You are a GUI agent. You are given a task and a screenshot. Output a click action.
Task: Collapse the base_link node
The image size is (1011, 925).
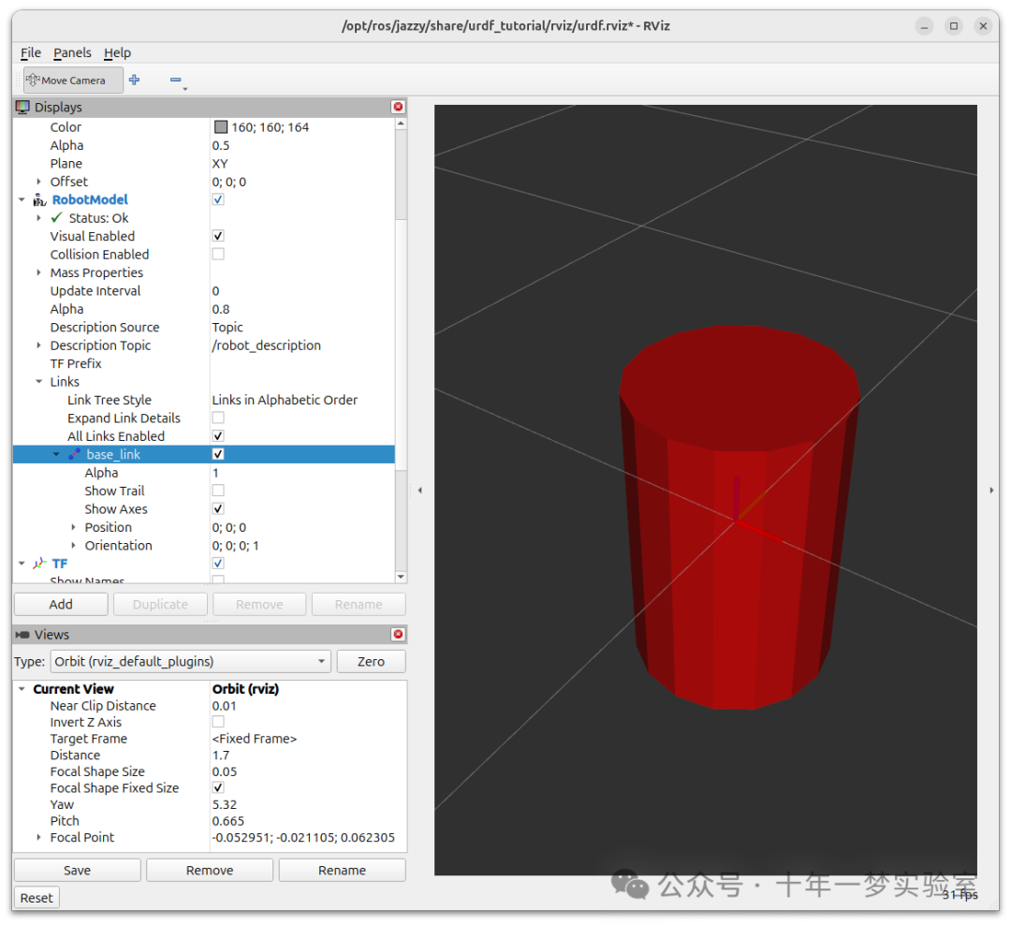[x=56, y=455]
